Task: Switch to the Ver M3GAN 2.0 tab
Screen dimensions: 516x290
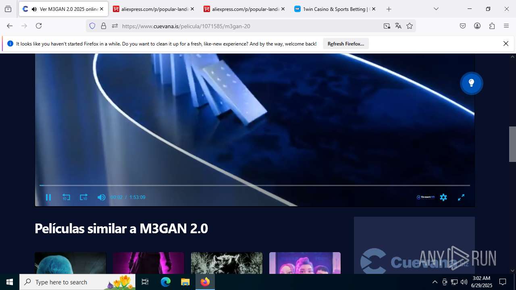Action: (x=63, y=9)
